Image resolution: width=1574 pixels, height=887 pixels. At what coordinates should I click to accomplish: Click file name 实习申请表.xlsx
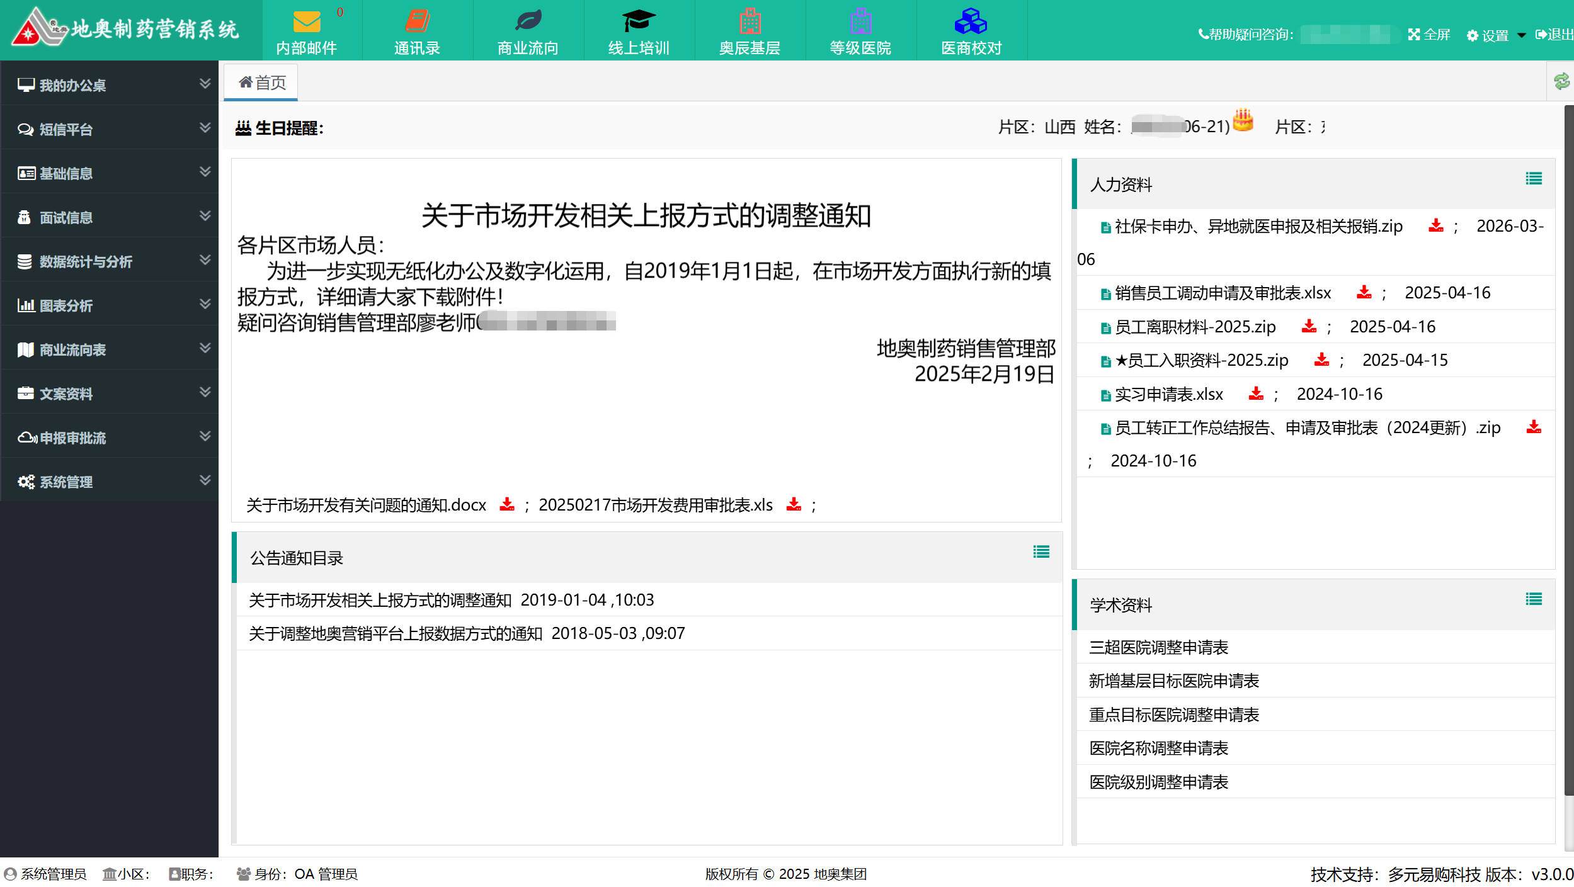(1169, 393)
